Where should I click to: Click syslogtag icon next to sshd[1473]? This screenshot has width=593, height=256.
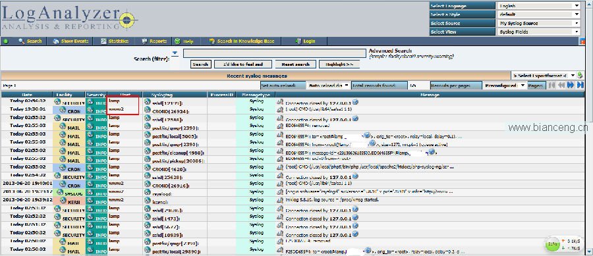pos(148,217)
